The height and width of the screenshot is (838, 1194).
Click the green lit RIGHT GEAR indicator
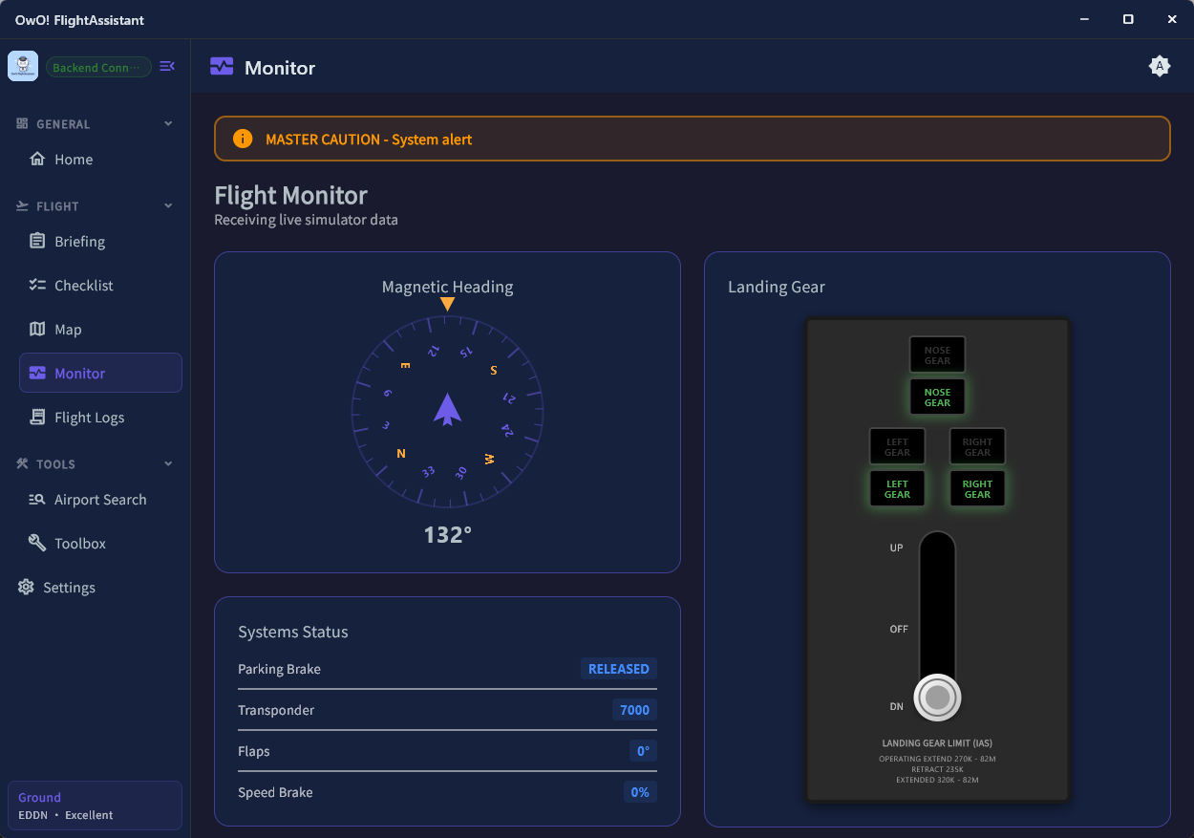coord(977,488)
